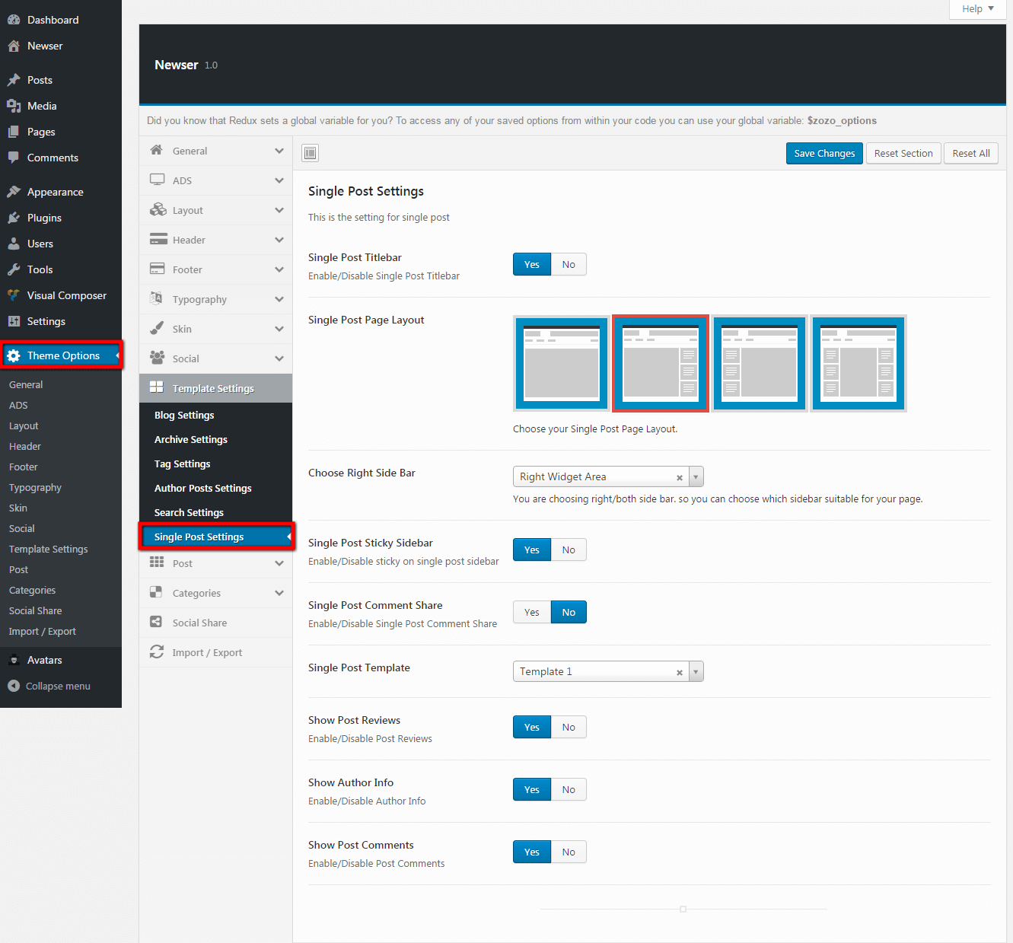
Task: Open the Help tab at top right
Action: pyautogui.click(x=978, y=9)
